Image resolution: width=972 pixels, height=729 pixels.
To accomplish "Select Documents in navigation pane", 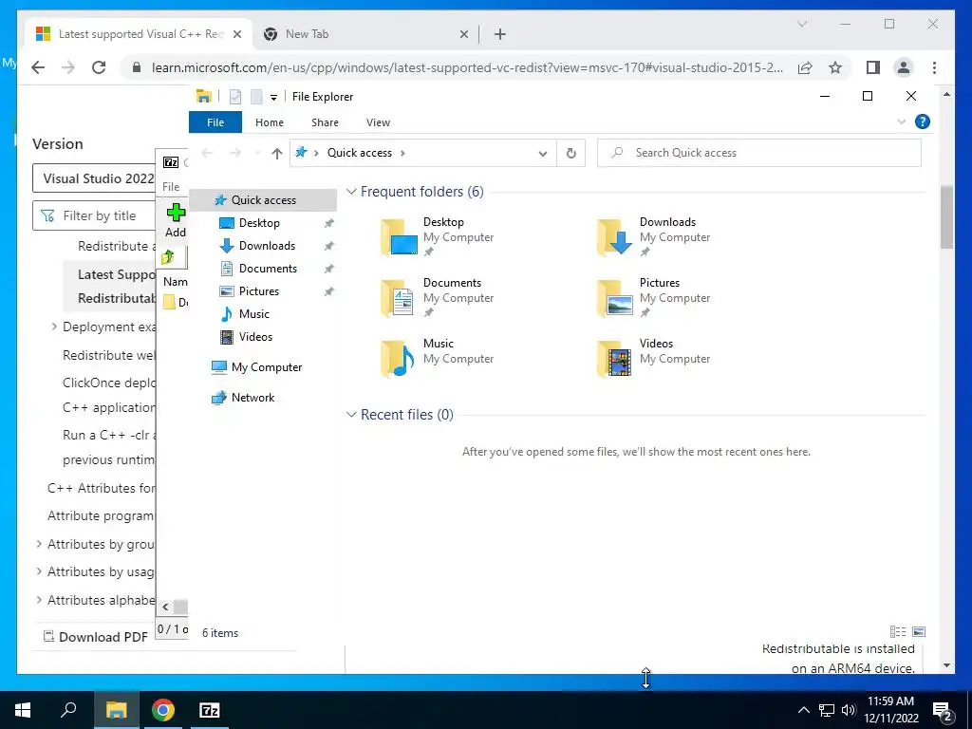I will (x=268, y=269).
